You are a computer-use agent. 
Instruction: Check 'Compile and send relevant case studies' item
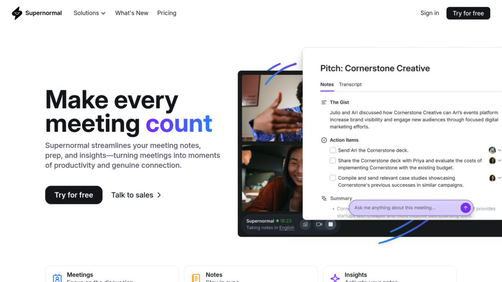333,178
